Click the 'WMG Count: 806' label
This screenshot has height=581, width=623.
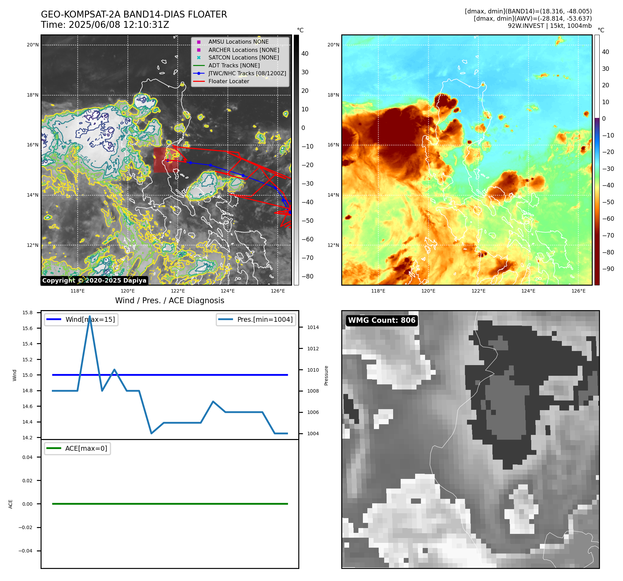[382, 320]
